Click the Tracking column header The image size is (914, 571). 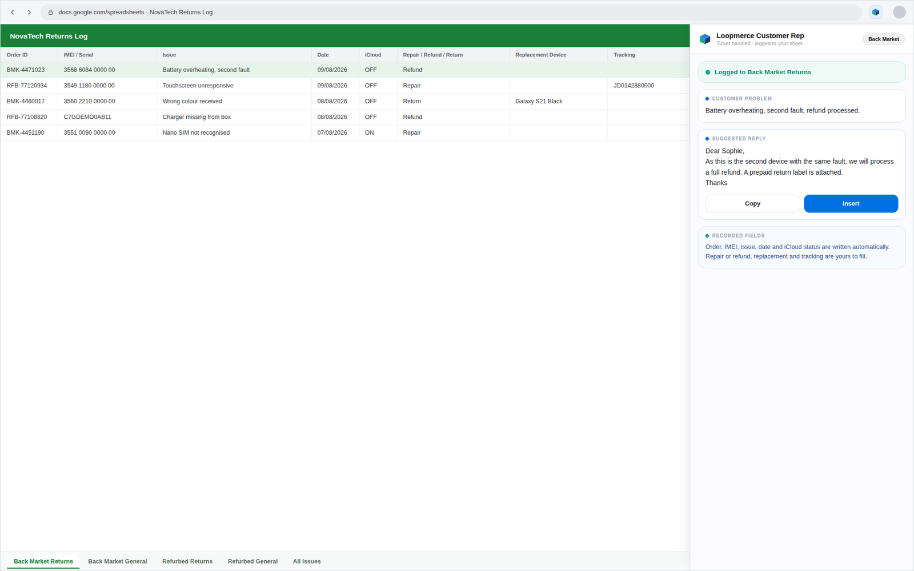649,55
